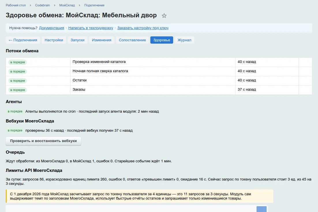Add page to favorites with star icon

(164, 16)
